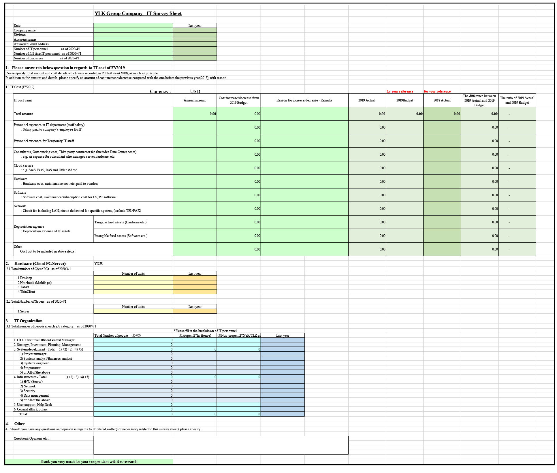557x473 pixels.
Task: Click the Tablet Last year cell
Action: pos(195,287)
